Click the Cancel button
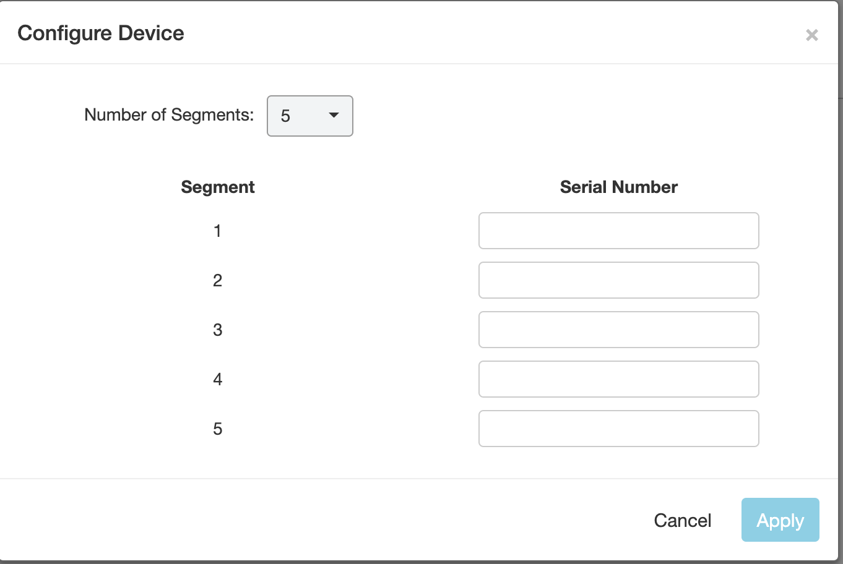 [x=683, y=520]
